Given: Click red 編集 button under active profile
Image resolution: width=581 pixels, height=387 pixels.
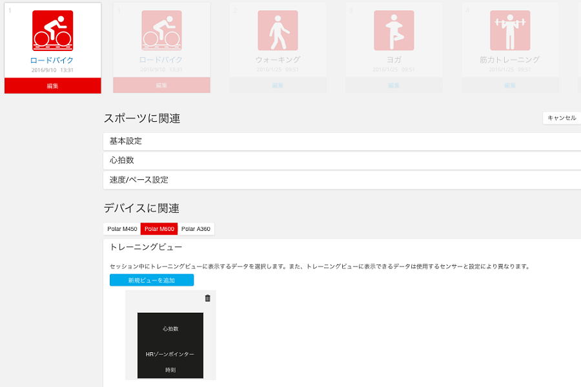Looking at the screenshot, I should [x=53, y=86].
